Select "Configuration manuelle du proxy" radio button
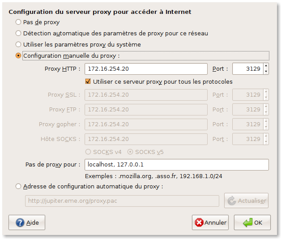The height and width of the screenshot is (239, 281). point(18,56)
